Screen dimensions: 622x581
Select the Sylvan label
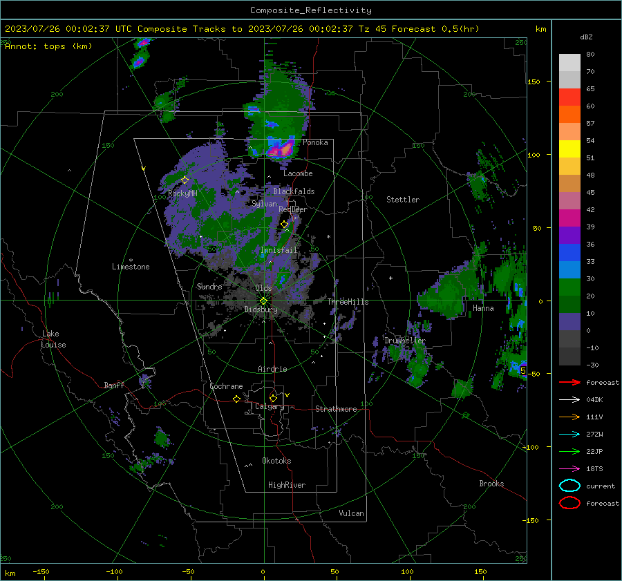coord(264,204)
